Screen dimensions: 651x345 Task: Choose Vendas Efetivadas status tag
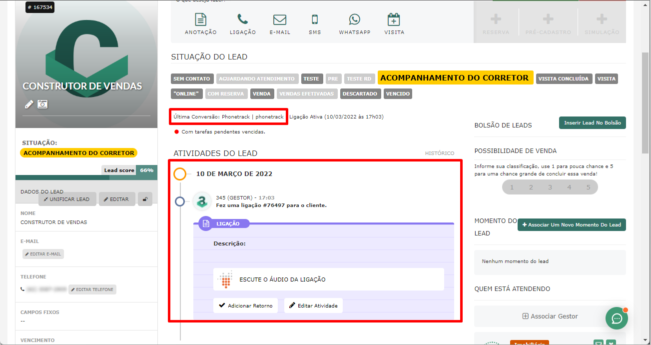(x=307, y=93)
